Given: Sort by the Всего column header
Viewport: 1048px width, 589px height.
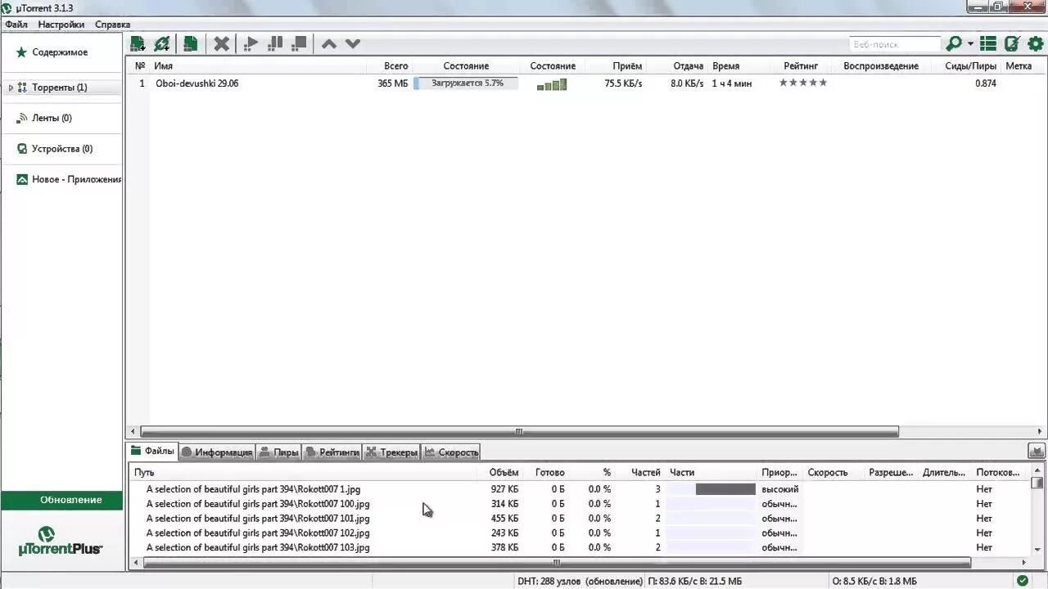Looking at the screenshot, I should [x=396, y=66].
